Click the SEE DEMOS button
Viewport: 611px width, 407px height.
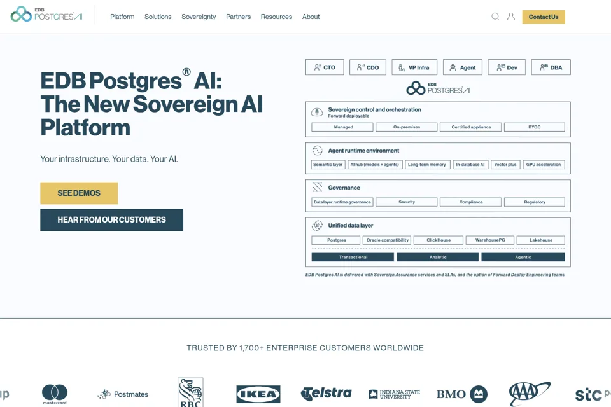click(79, 193)
